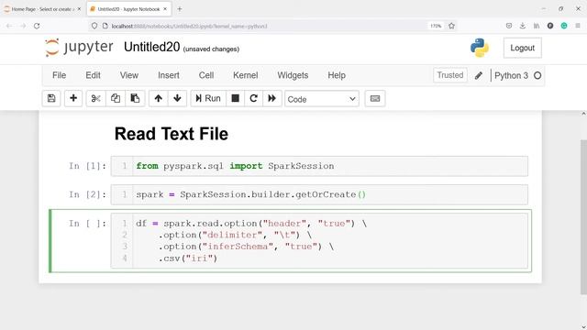Click the scrollbar up arrow

pos(583,114)
